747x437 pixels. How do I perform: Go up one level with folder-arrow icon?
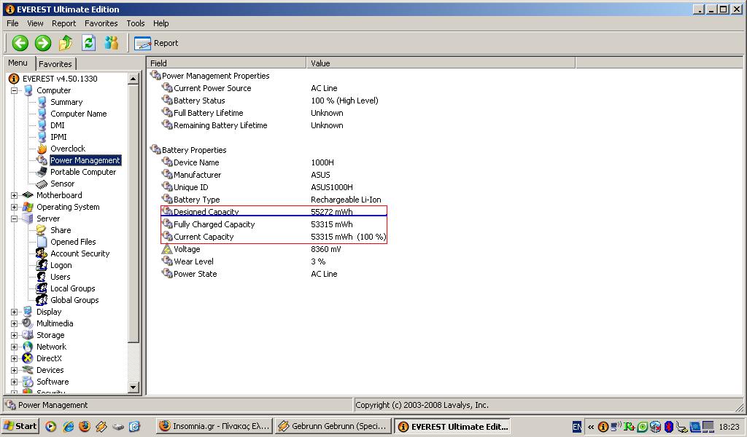(x=66, y=43)
